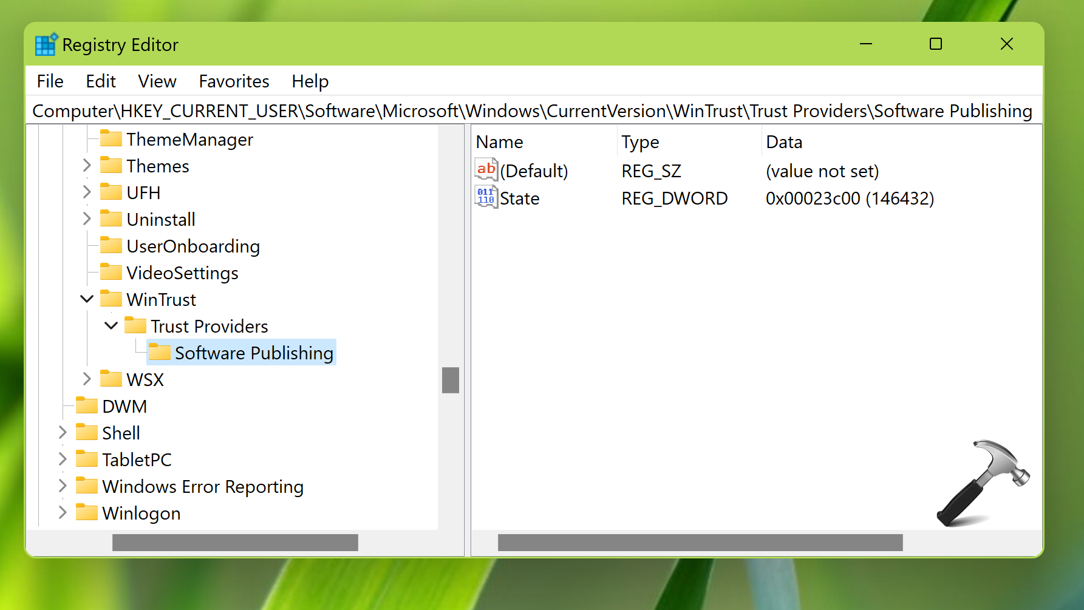Click the ThemeManager folder icon

[x=111, y=139]
